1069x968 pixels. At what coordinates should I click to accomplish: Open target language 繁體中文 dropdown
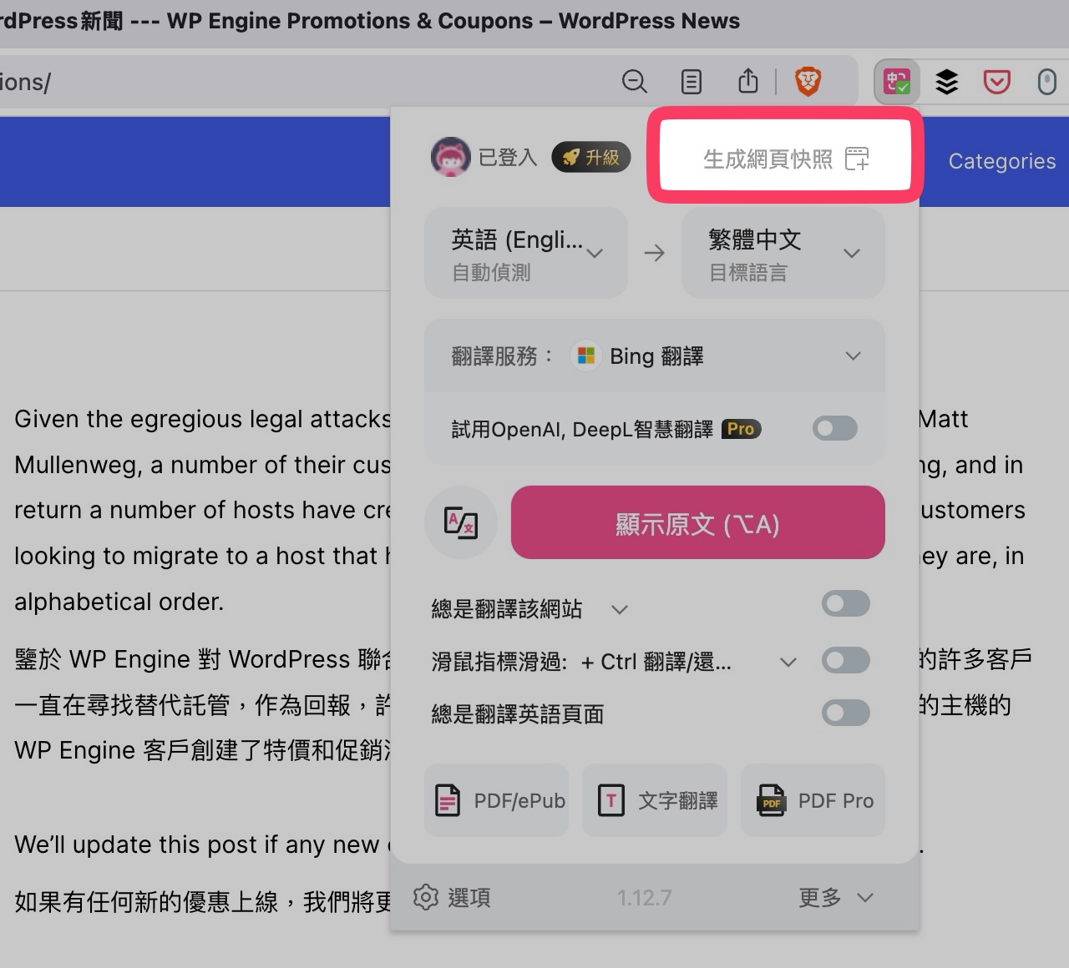783,253
